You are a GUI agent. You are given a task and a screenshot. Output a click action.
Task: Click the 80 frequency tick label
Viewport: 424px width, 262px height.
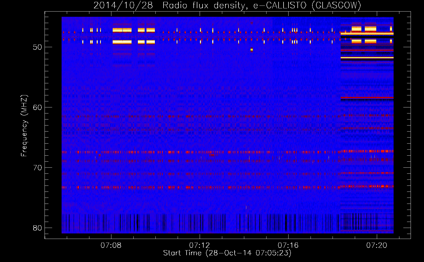(x=37, y=228)
